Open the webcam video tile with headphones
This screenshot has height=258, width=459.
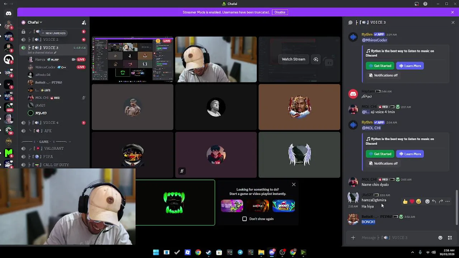(x=216, y=59)
